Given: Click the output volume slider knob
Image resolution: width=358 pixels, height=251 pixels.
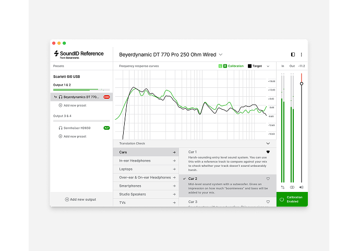Looking at the screenshot, I should pyautogui.click(x=302, y=84).
